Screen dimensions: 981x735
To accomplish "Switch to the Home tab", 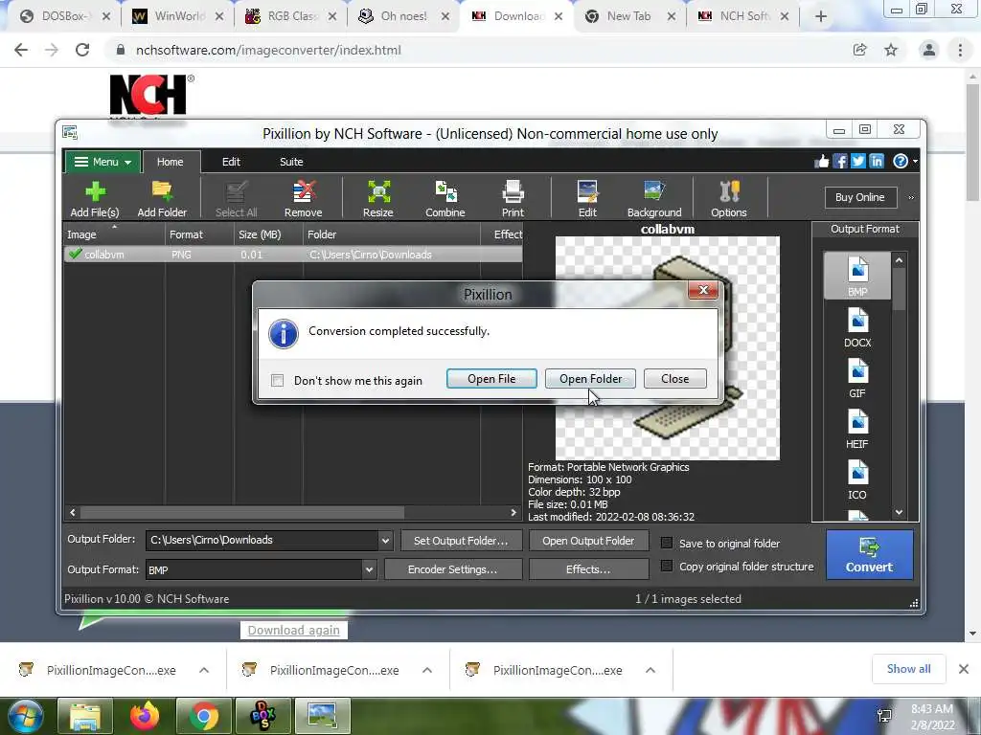I will pos(171,162).
